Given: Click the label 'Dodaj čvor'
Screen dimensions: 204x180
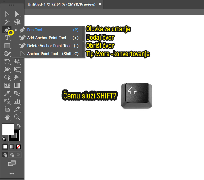Looking at the screenshot, I should tap(100, 37).
